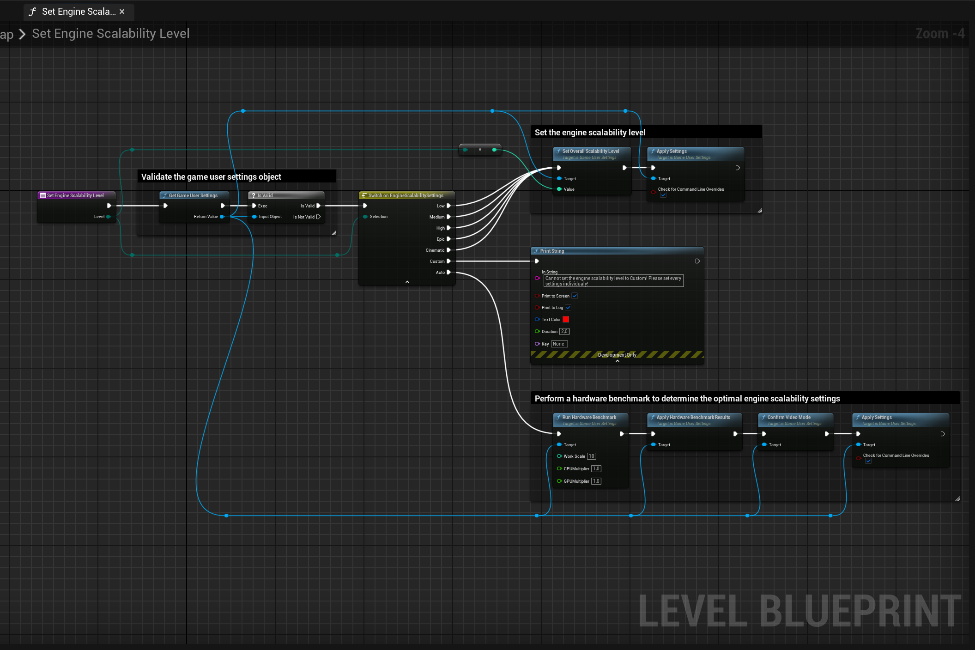This screenshot has width=975, height=650.
Task: Click the hardware benchmark comment header
Action: (686, 398)
